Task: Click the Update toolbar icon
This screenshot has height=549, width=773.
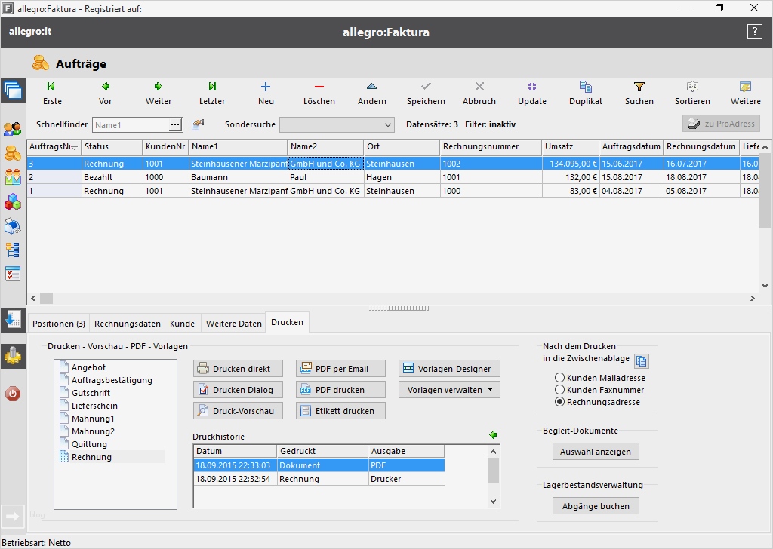Action: click(x=532, y=87)
